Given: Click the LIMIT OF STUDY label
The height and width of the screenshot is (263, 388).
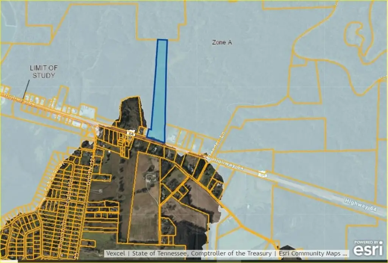Looking at the screenshot, I should pos(44,71).
